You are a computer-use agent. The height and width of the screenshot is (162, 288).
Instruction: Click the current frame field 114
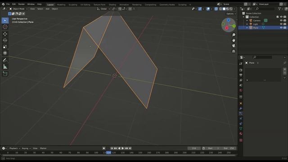click(194, 148)
